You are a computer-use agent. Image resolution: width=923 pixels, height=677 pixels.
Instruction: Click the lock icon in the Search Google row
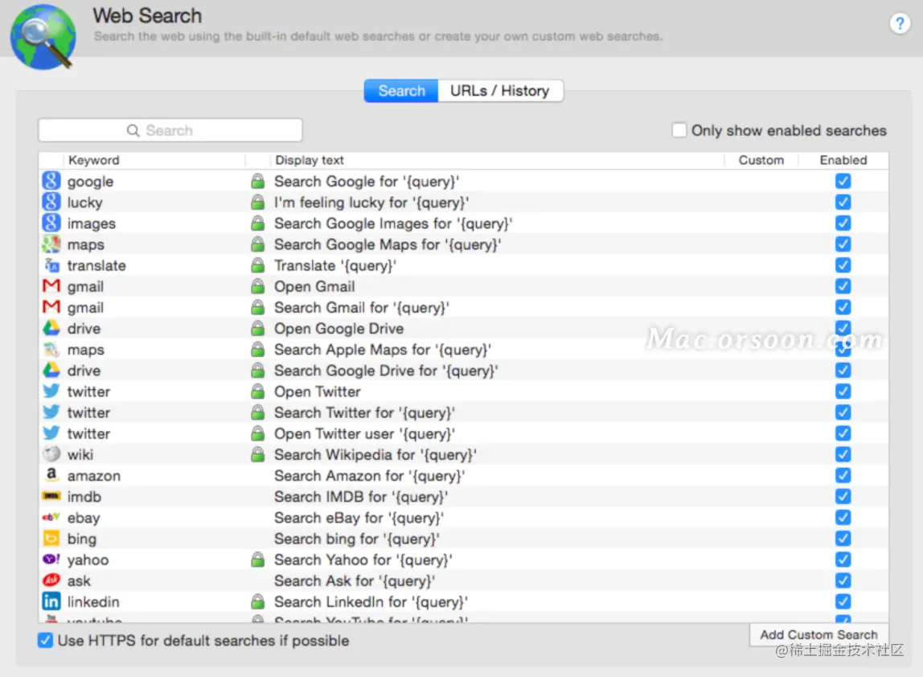point(258,181)
